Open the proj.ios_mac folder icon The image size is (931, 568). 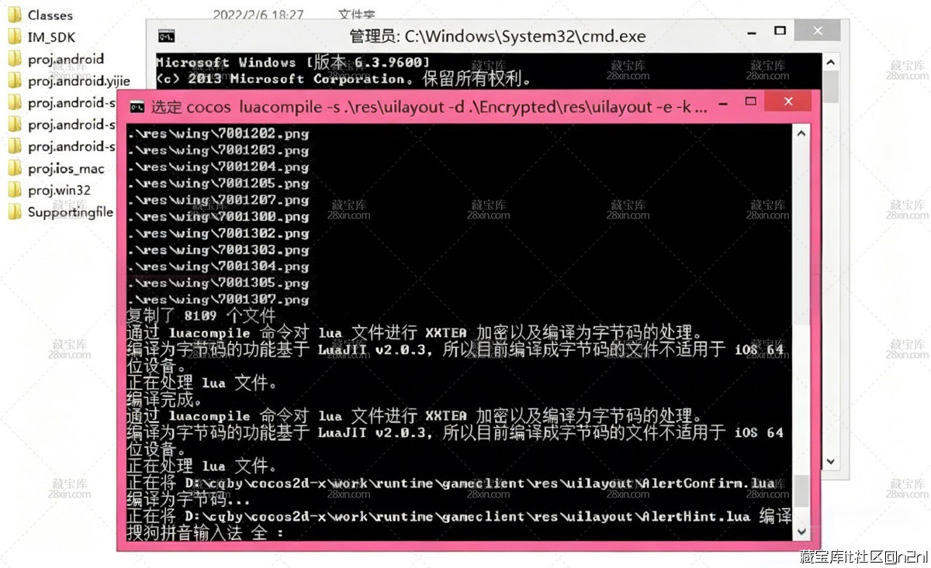[x=14, y=167]
